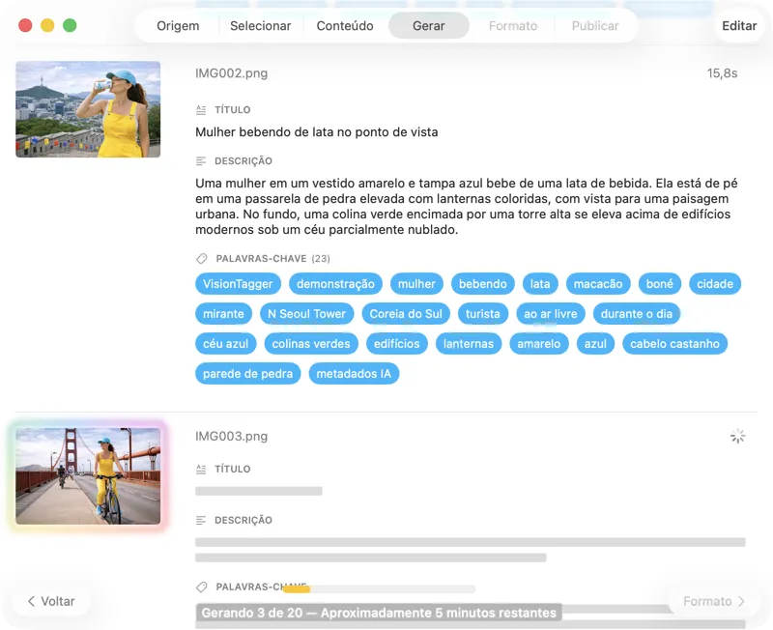Switch to the Selecionar tab
The height and width of the screenshot is (630, 773).
point(260,26)
